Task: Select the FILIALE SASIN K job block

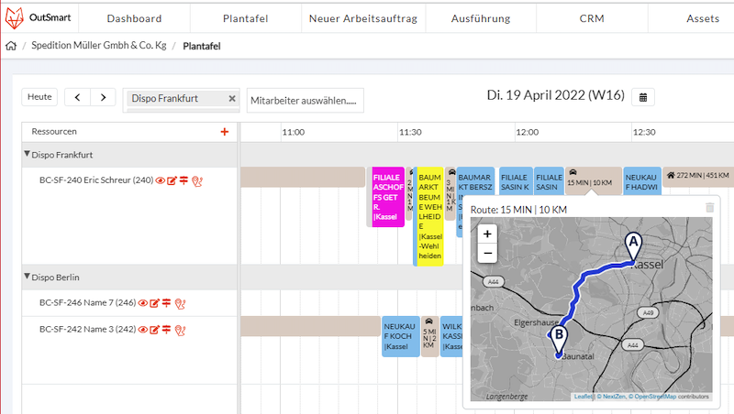Action: (516, 181)
